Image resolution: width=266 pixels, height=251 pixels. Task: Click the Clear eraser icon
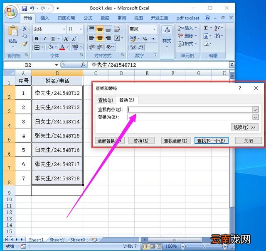click(x=206, y=44)
